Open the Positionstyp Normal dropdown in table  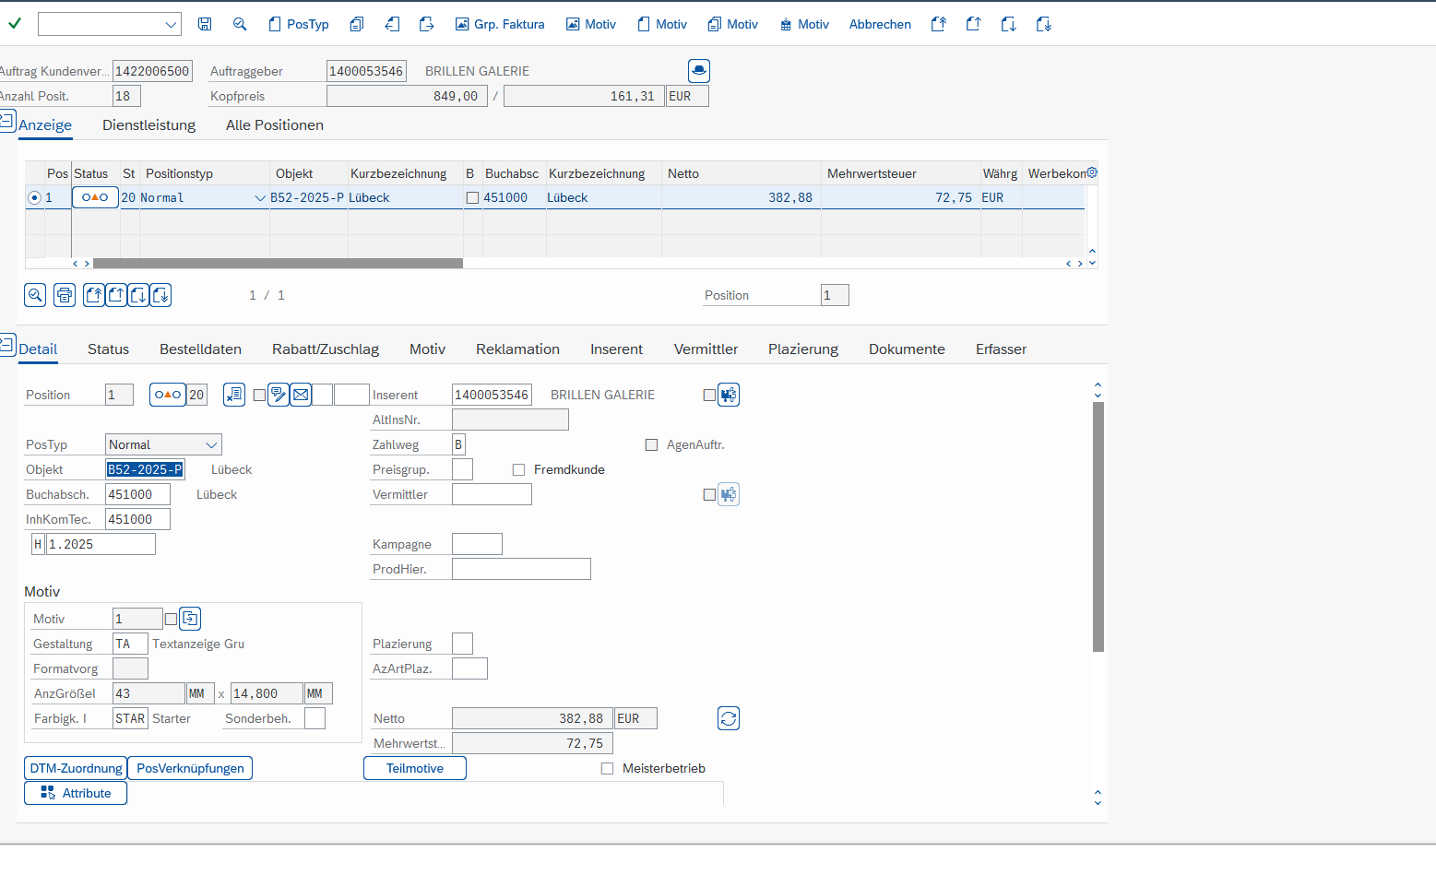coord(259,198)
